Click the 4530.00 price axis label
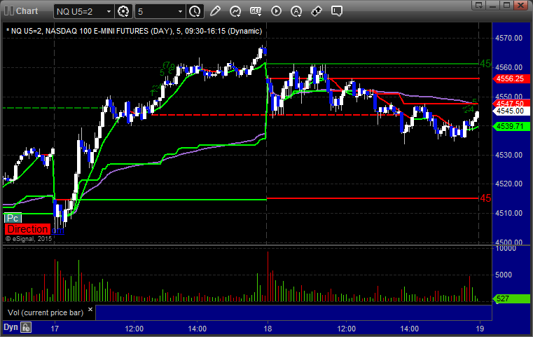The width and height of the screenshot is (533, 337). pos(508,155)
